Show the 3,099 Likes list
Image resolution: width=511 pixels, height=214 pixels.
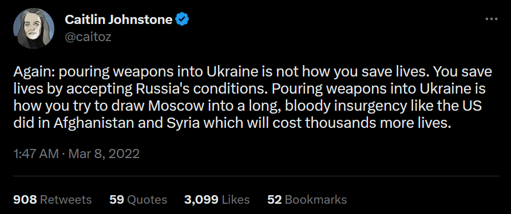(x=217, y=199)
